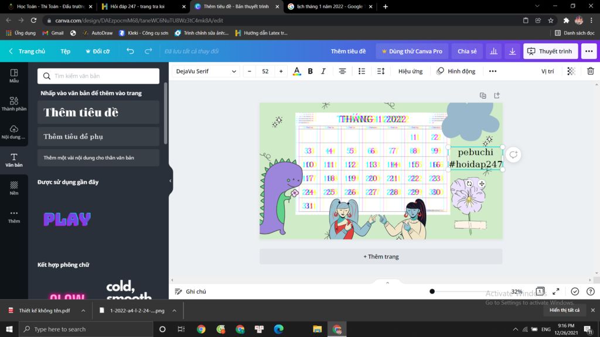Image resolution: width=600 pixels, height=337 pixels.
Task: Open the Thành phần elements panel
Action: click(x=14, y=104)
